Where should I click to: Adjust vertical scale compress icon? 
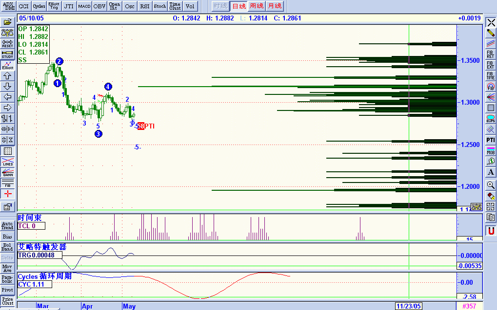click(x=8, y=140)
